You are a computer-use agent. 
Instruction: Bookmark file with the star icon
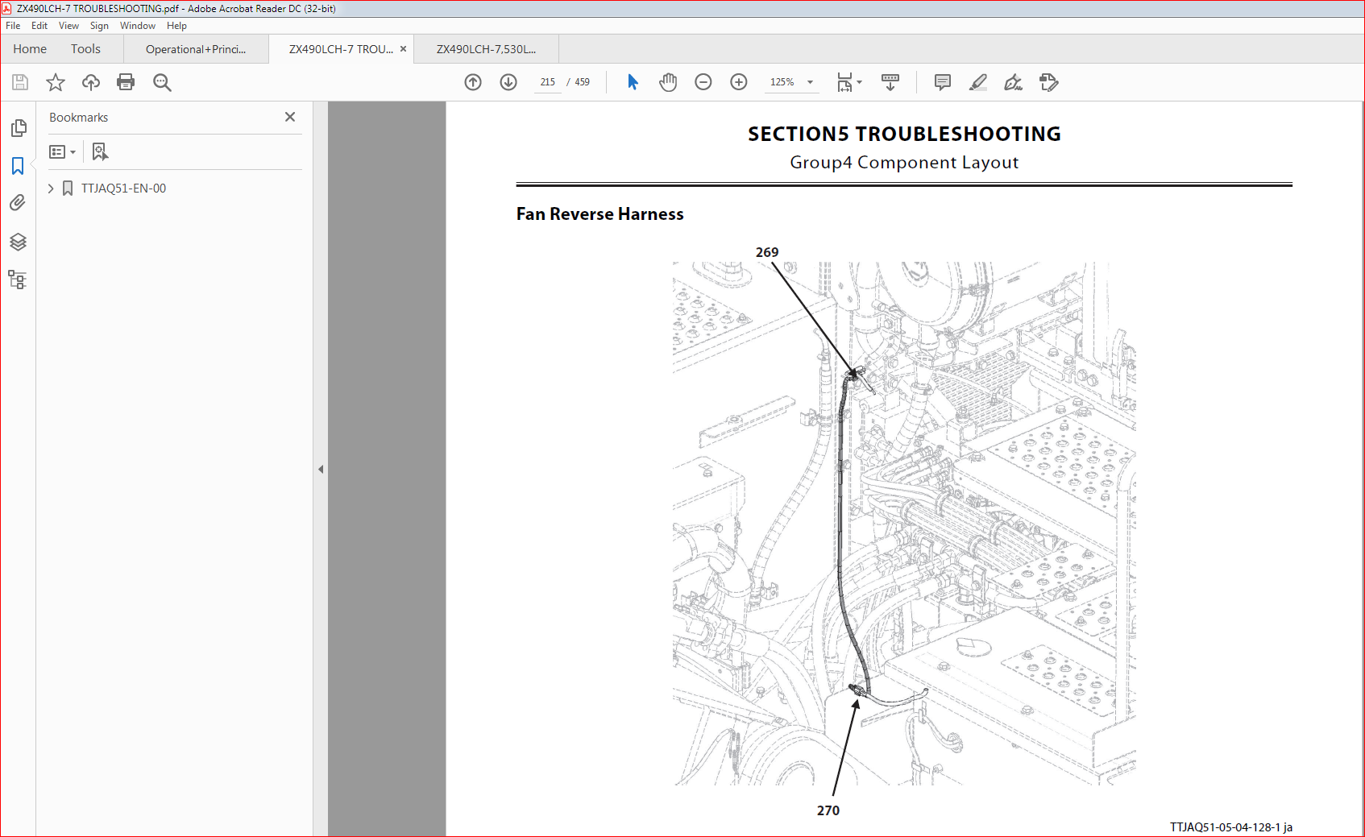pyautogui.click(x=56, y=82)
